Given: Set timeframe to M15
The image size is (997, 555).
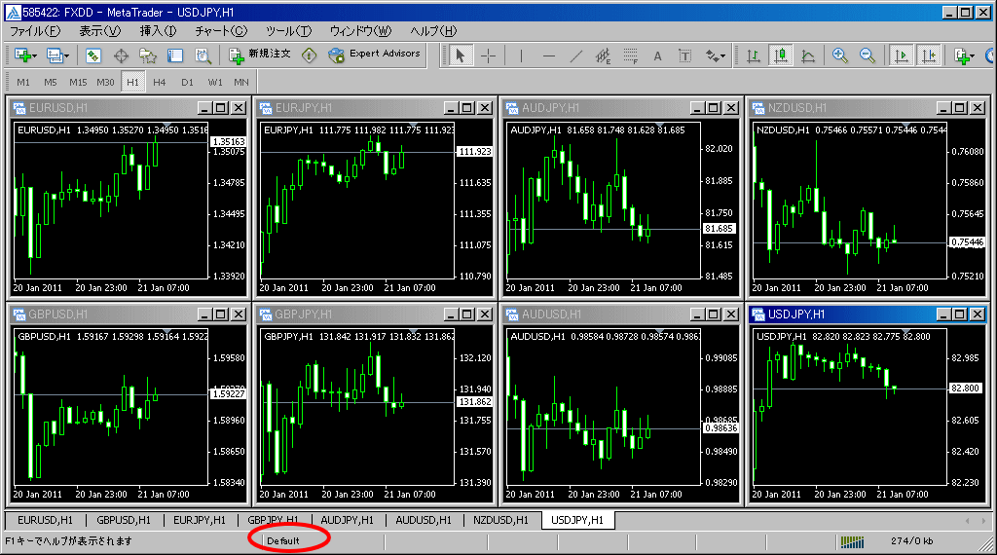Looking at the screenshot, I should point(78,82).
